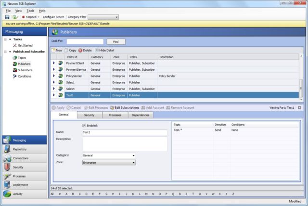The width and height of the screenshot is (308, 206).
Task: Open the Zone dropdown
Action: 109,163
